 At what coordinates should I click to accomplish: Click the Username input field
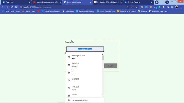point(85,49)
